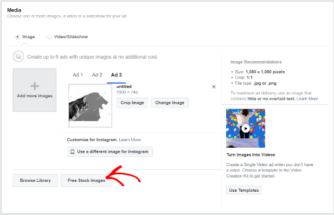
Task: Play the Turn Images Into Videos preview
Action: tap(246, 128)
